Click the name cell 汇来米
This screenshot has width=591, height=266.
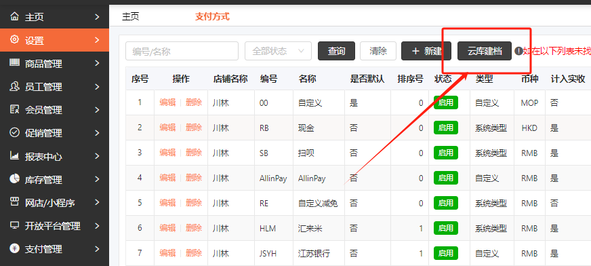tap(310, 228)
